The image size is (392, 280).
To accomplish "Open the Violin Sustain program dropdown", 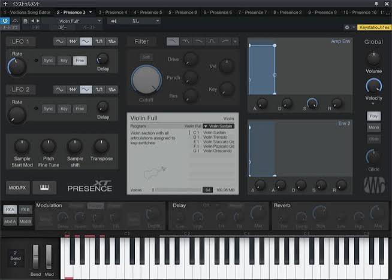I will click(x=219, y=126).
